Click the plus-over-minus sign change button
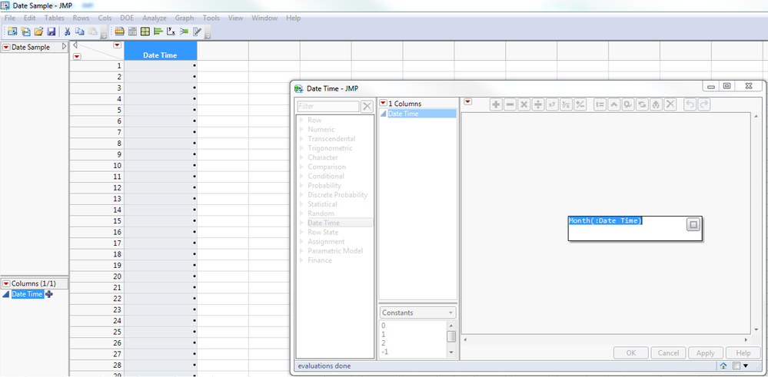The width and height of the screenshot is (768, 377). (x=580, y=104)
